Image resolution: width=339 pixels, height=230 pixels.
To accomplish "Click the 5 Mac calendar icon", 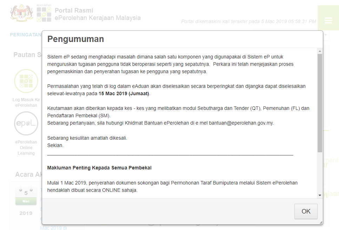I will pos(26,195).
